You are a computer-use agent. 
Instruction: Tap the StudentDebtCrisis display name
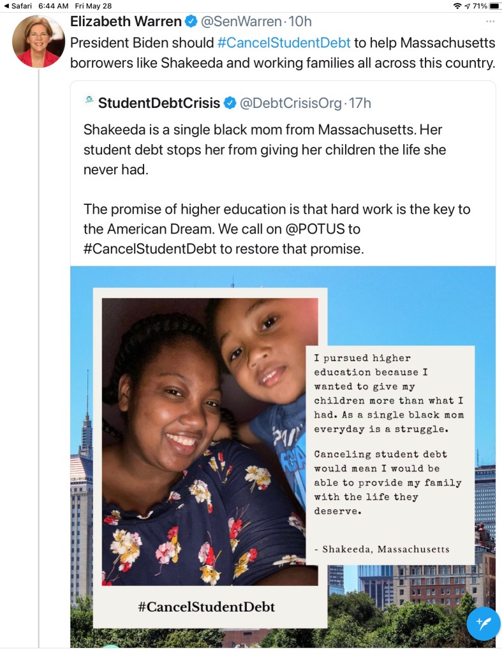159,103
